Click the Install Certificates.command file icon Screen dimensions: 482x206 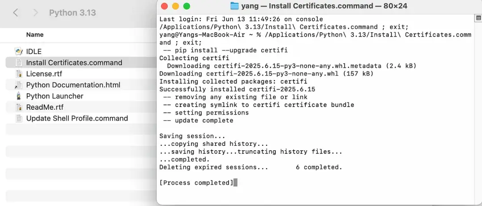19,62
